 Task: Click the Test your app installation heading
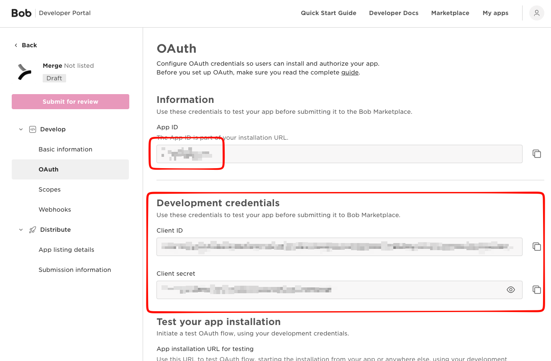(x=218, y=322)
